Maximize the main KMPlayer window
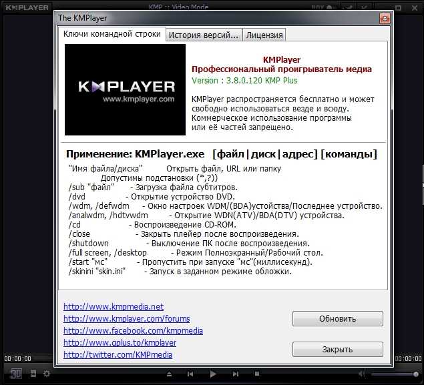The width and height of the screenshot is (424, 385). pos(399,8)
